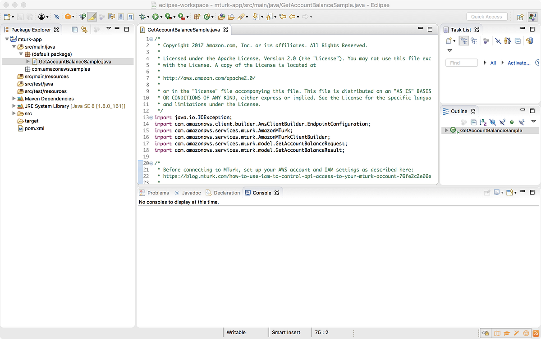
Task: Open the Search flashlight icon in toolbar
Action: [x=241, y=17]
